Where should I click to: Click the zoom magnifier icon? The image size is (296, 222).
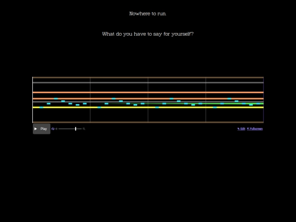pos(84,129)
